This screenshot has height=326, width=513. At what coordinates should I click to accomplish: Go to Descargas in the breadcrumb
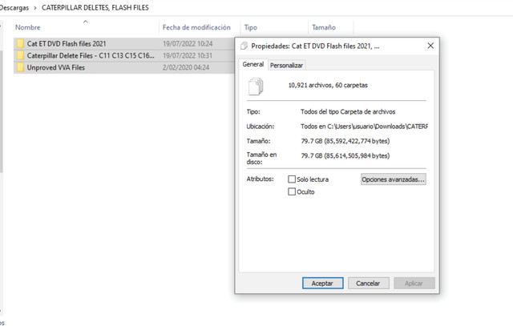[14, 7]
